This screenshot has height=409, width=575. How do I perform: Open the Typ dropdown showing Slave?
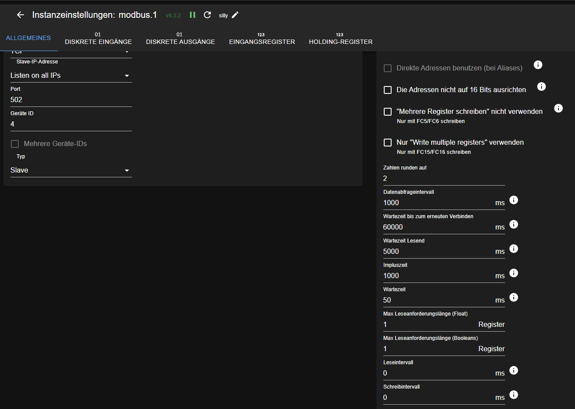[x=71, y=170]
